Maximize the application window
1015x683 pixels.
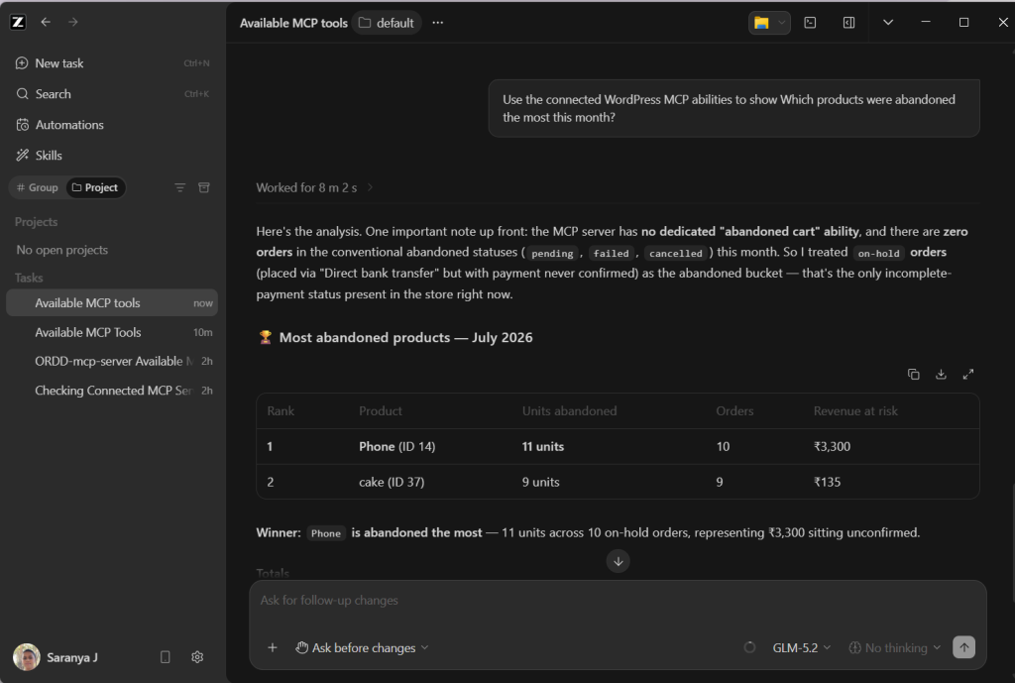tap(963, 22)
